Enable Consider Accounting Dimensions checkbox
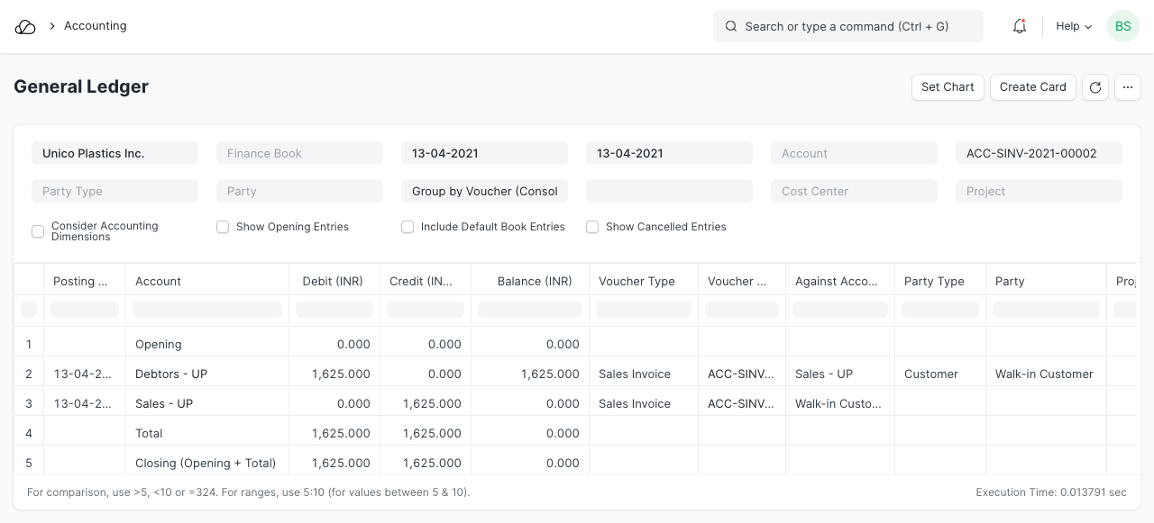 tap(38, 231)
